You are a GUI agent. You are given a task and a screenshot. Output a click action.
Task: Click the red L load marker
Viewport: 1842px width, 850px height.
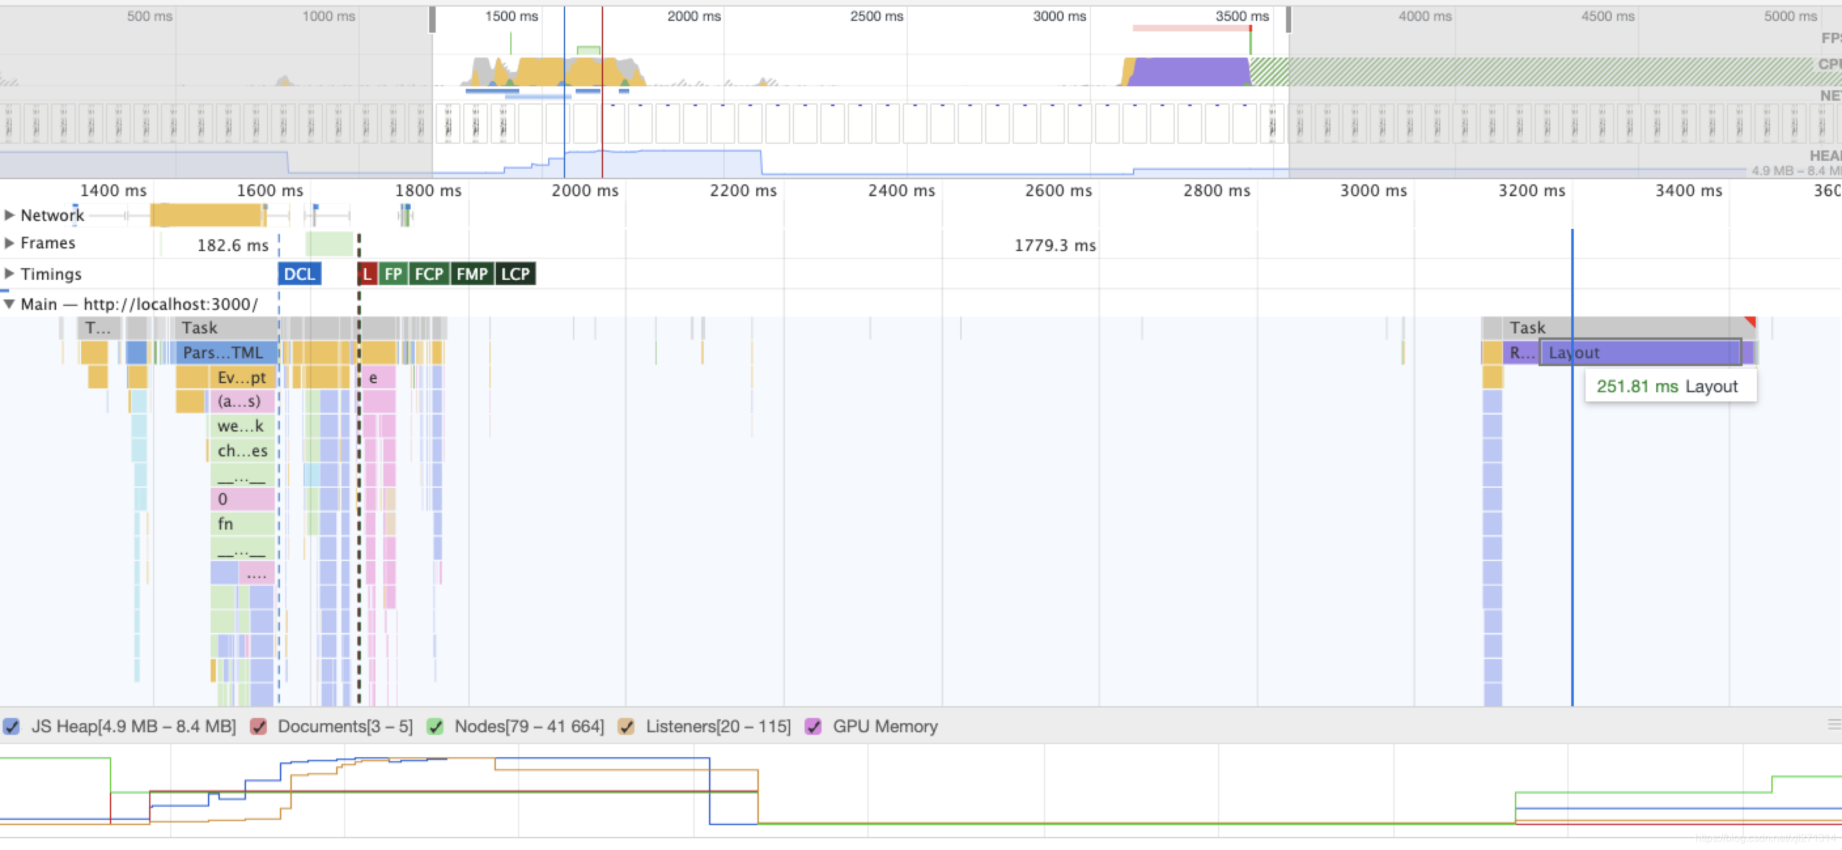(367, 274)
